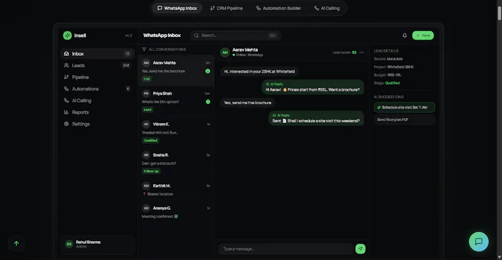The image size is (502, 260).
Task: Click the PS avatar for Priya Shah
Action: [146, 94]
